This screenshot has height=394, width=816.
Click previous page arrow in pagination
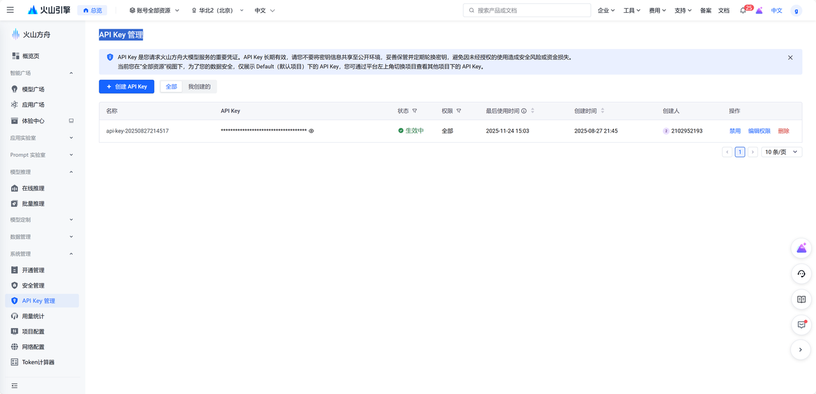pos(727,152)
